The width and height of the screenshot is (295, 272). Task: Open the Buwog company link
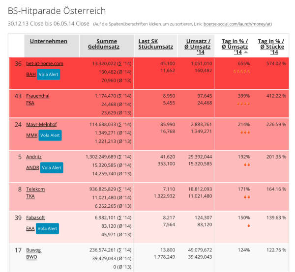33,250
